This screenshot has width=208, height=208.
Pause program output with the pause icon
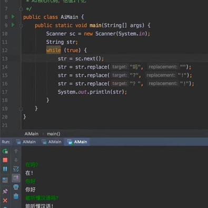pyautogui.click(x=5, y=169)
